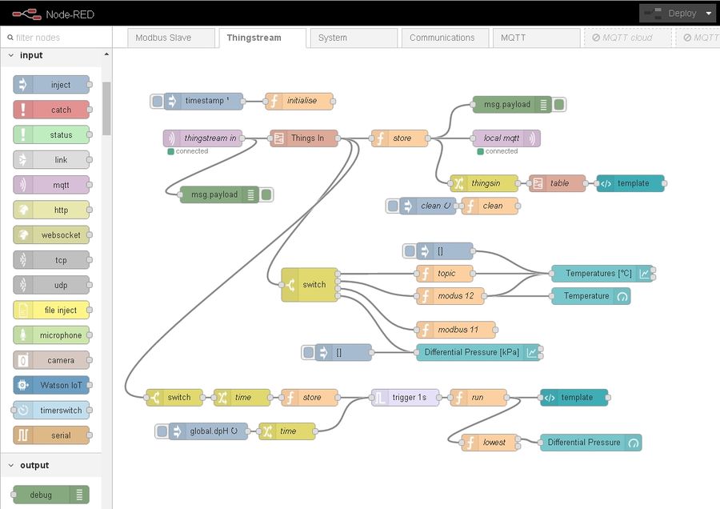
Task: Select the modus 12 function node
Action: [450, 296]
